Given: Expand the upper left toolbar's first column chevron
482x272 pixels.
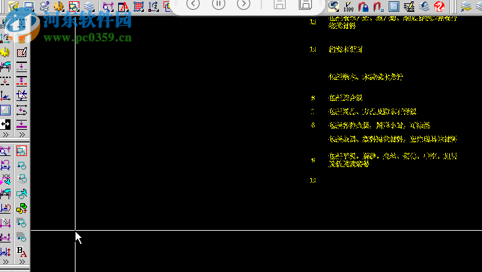Looking at the screenshot, I should pyautogui.click(x=5, y=134).
